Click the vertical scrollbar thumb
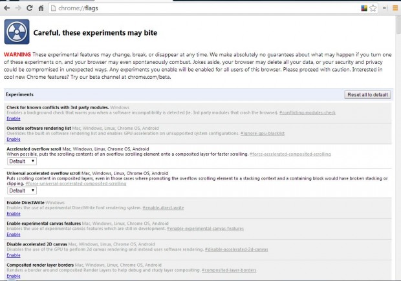The height and width of the screenshot is (281, 401). click(x=398, y=25)
